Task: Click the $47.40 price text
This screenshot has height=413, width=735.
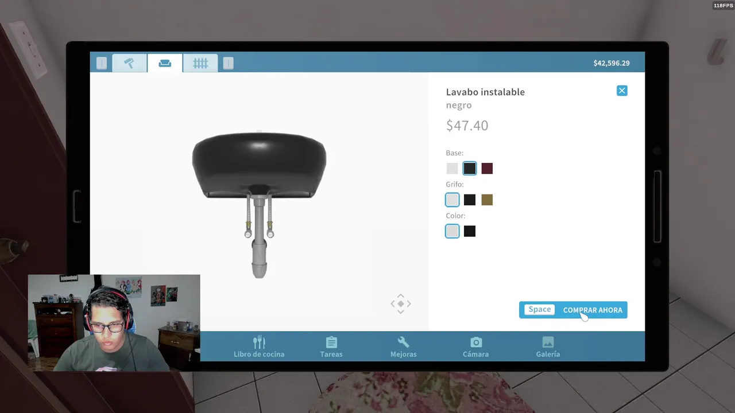Action: (467, 126)
